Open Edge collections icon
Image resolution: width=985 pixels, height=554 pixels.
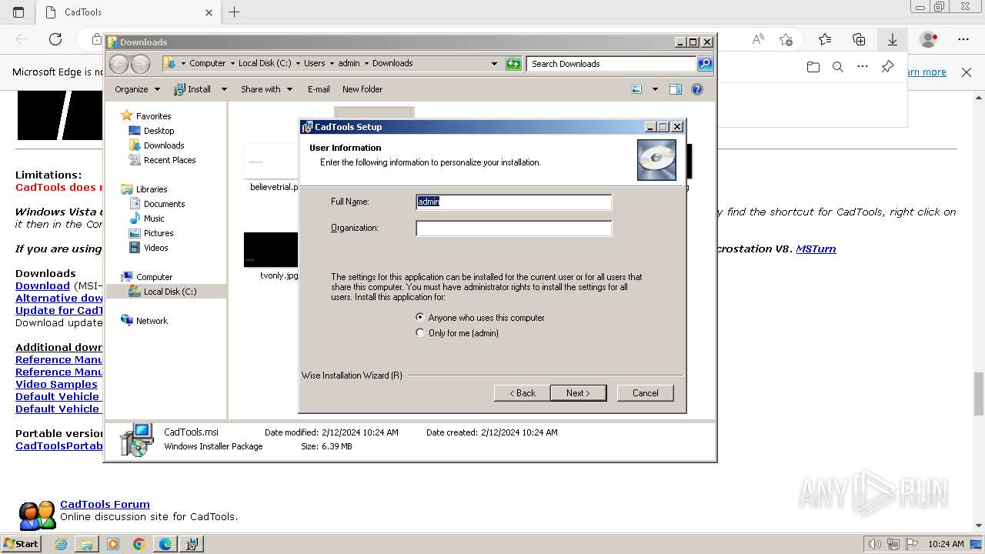[x=859, y=39]
